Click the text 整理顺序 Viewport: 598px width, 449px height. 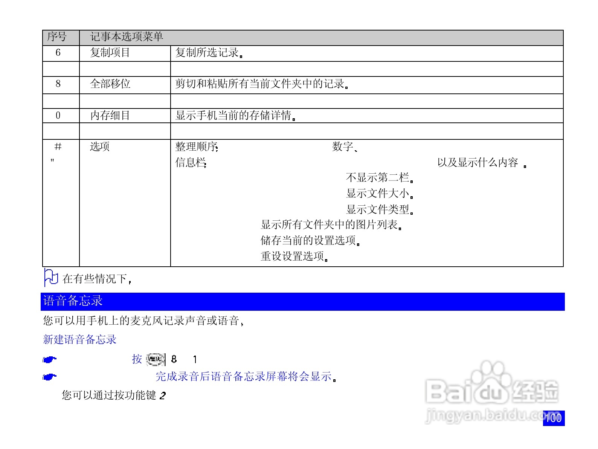point(197,147)
